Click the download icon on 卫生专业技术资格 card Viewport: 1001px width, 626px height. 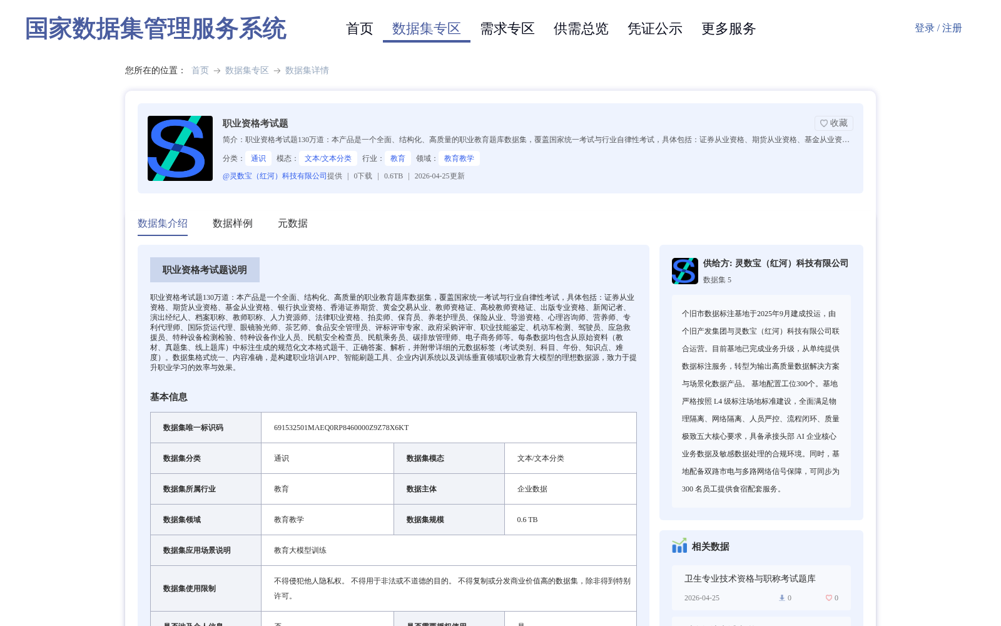tap(781, 598)
